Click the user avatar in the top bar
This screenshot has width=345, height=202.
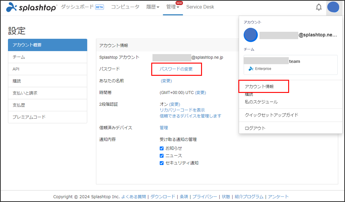[333, 7]
